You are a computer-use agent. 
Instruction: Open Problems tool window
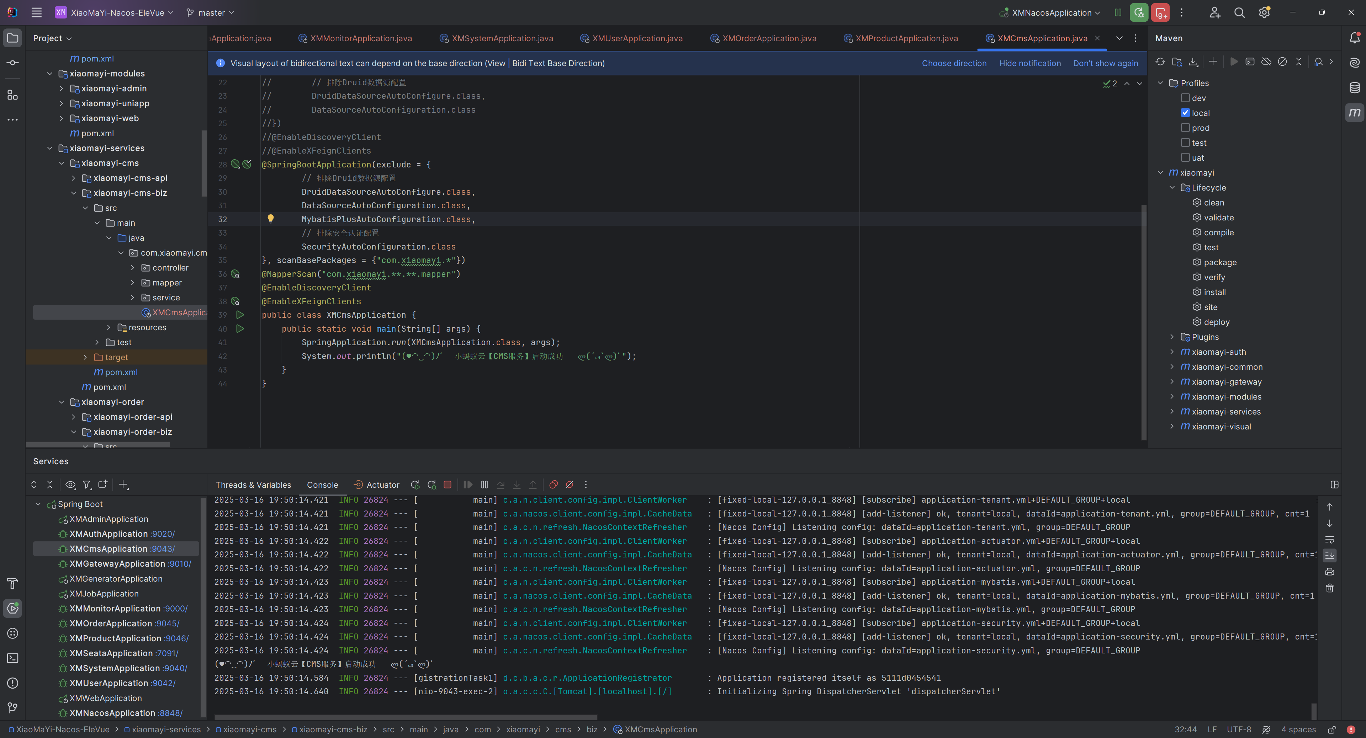13,683
